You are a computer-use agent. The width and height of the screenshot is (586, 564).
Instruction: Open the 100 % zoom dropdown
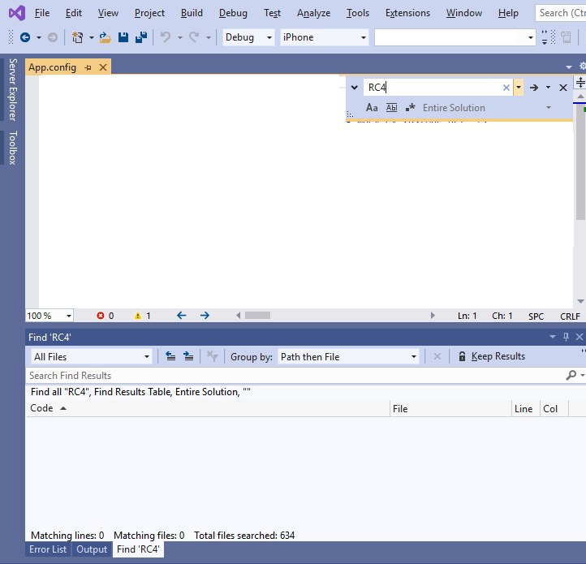click(50, 316)
